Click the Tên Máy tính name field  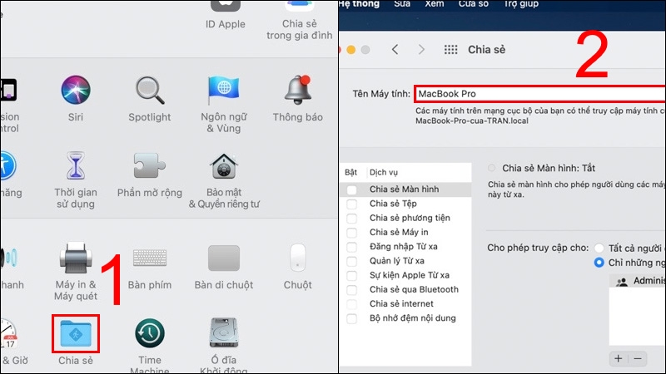539,94
